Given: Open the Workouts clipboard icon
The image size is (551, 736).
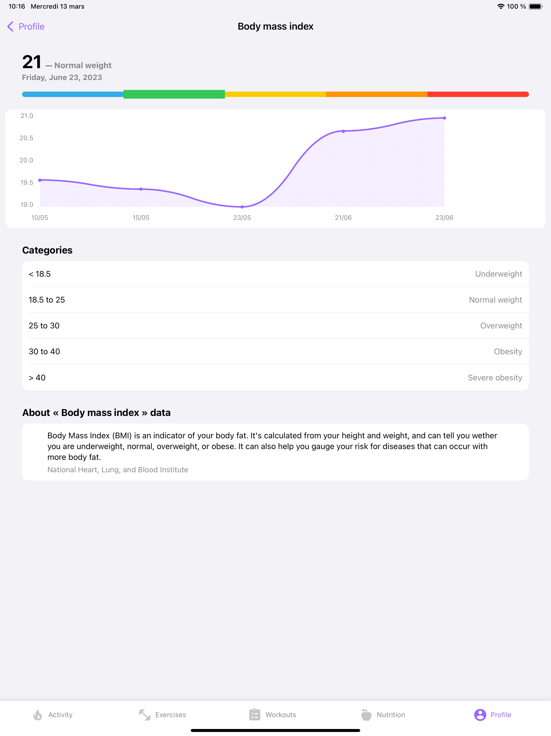Looking at the screenshot, I should (255, 715).
